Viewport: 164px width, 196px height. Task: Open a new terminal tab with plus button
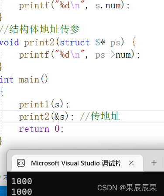click(x=154, y=163)
